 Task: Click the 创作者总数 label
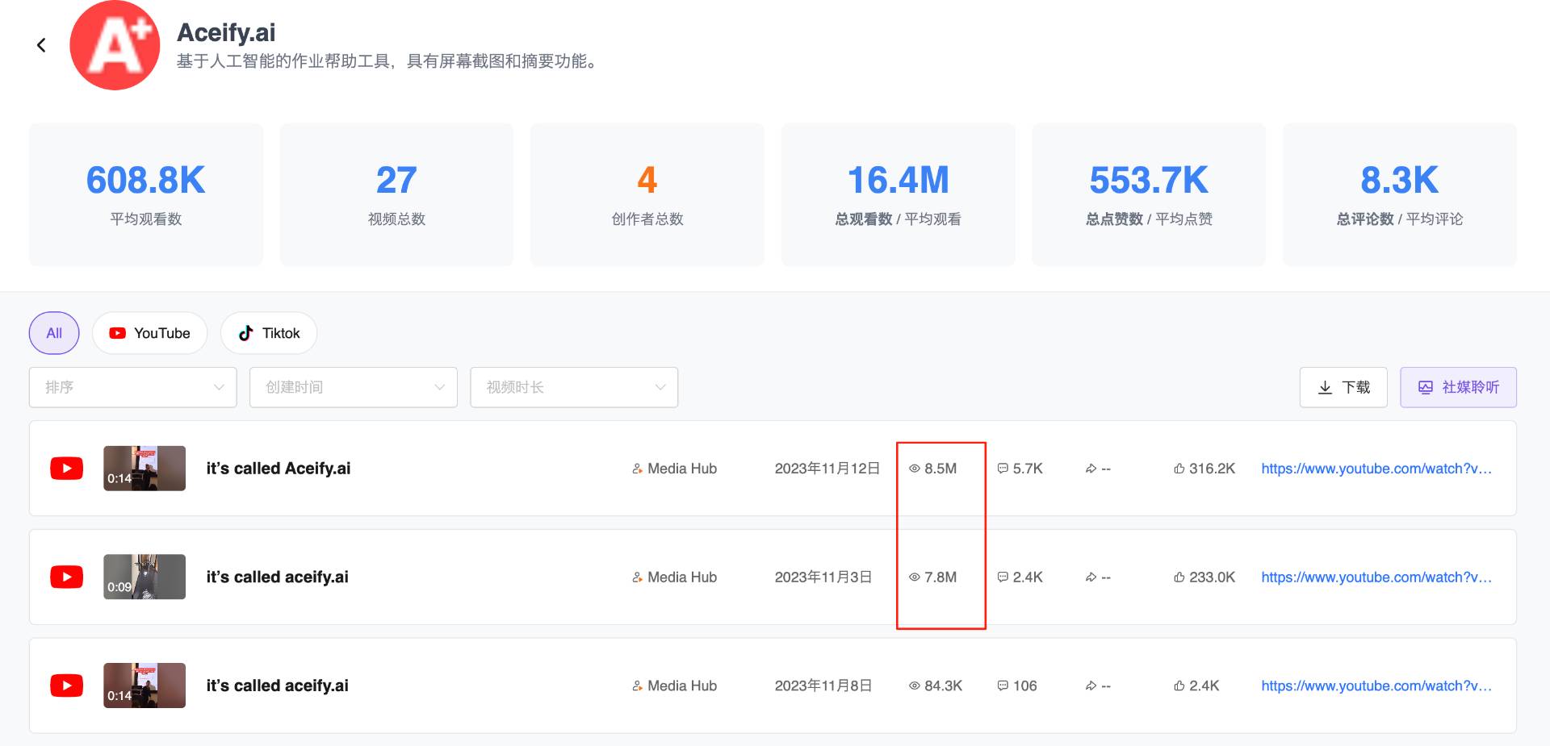[x=647, y=219]
